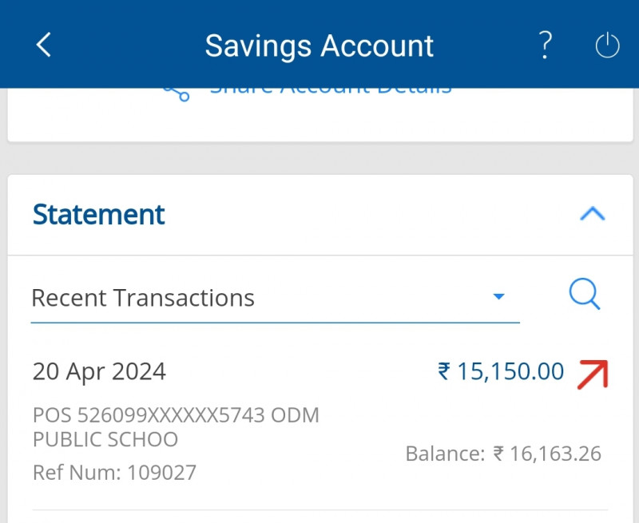The image size is (639, 523).
Task: Click the 16,163.26 balance value
Action: (555, 454)
